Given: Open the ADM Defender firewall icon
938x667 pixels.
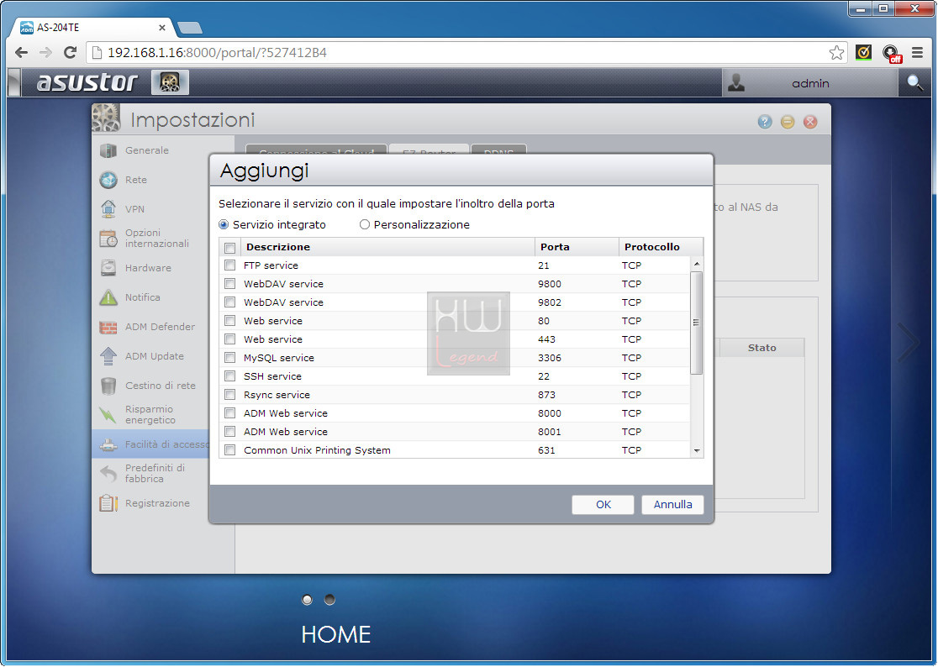Looking at the screenshot, I should click(108, 327).
